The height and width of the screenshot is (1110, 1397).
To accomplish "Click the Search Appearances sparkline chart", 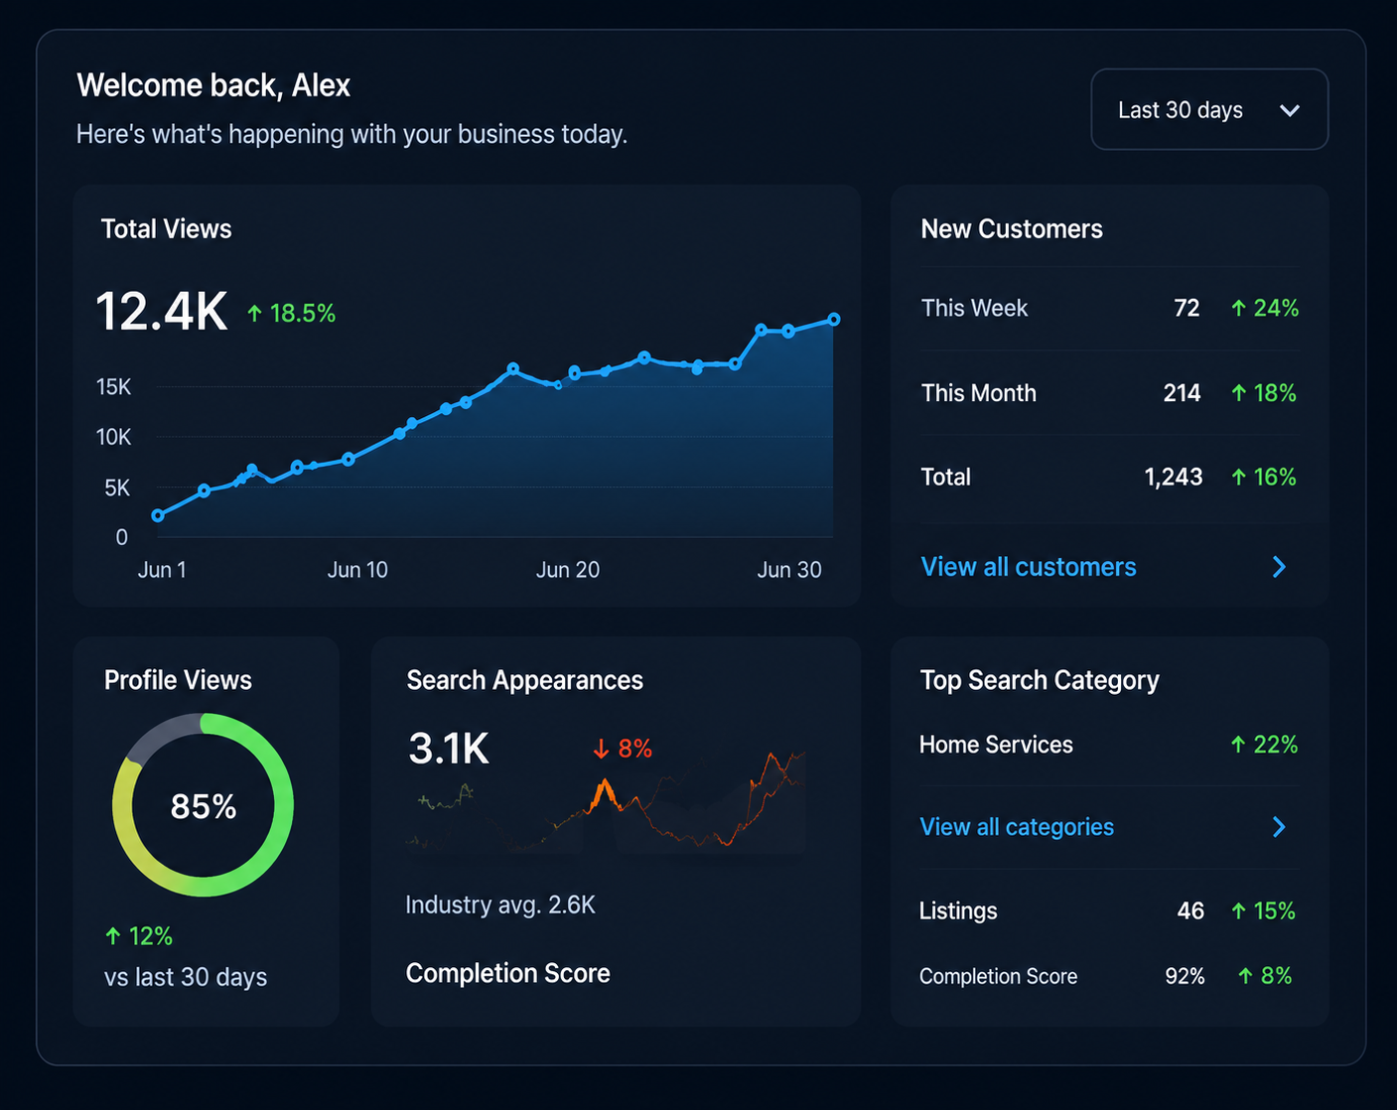I will (x=606, y=802).
